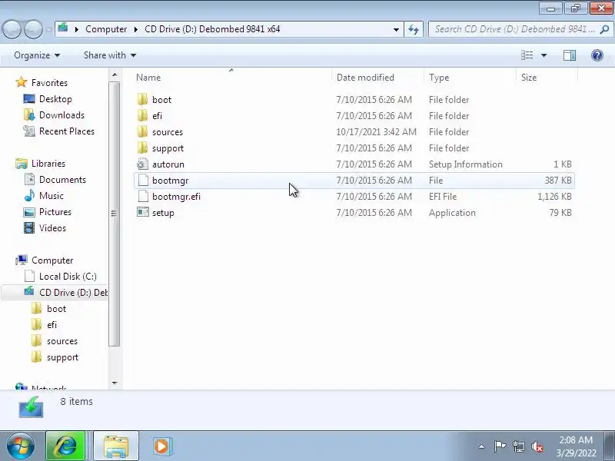Open boot subfolder in navigation tree

click(56, 309)
